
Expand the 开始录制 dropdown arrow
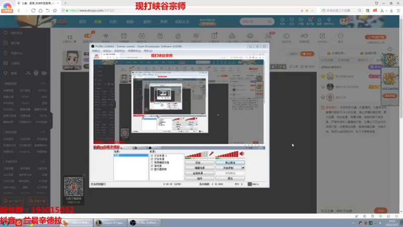243,168
